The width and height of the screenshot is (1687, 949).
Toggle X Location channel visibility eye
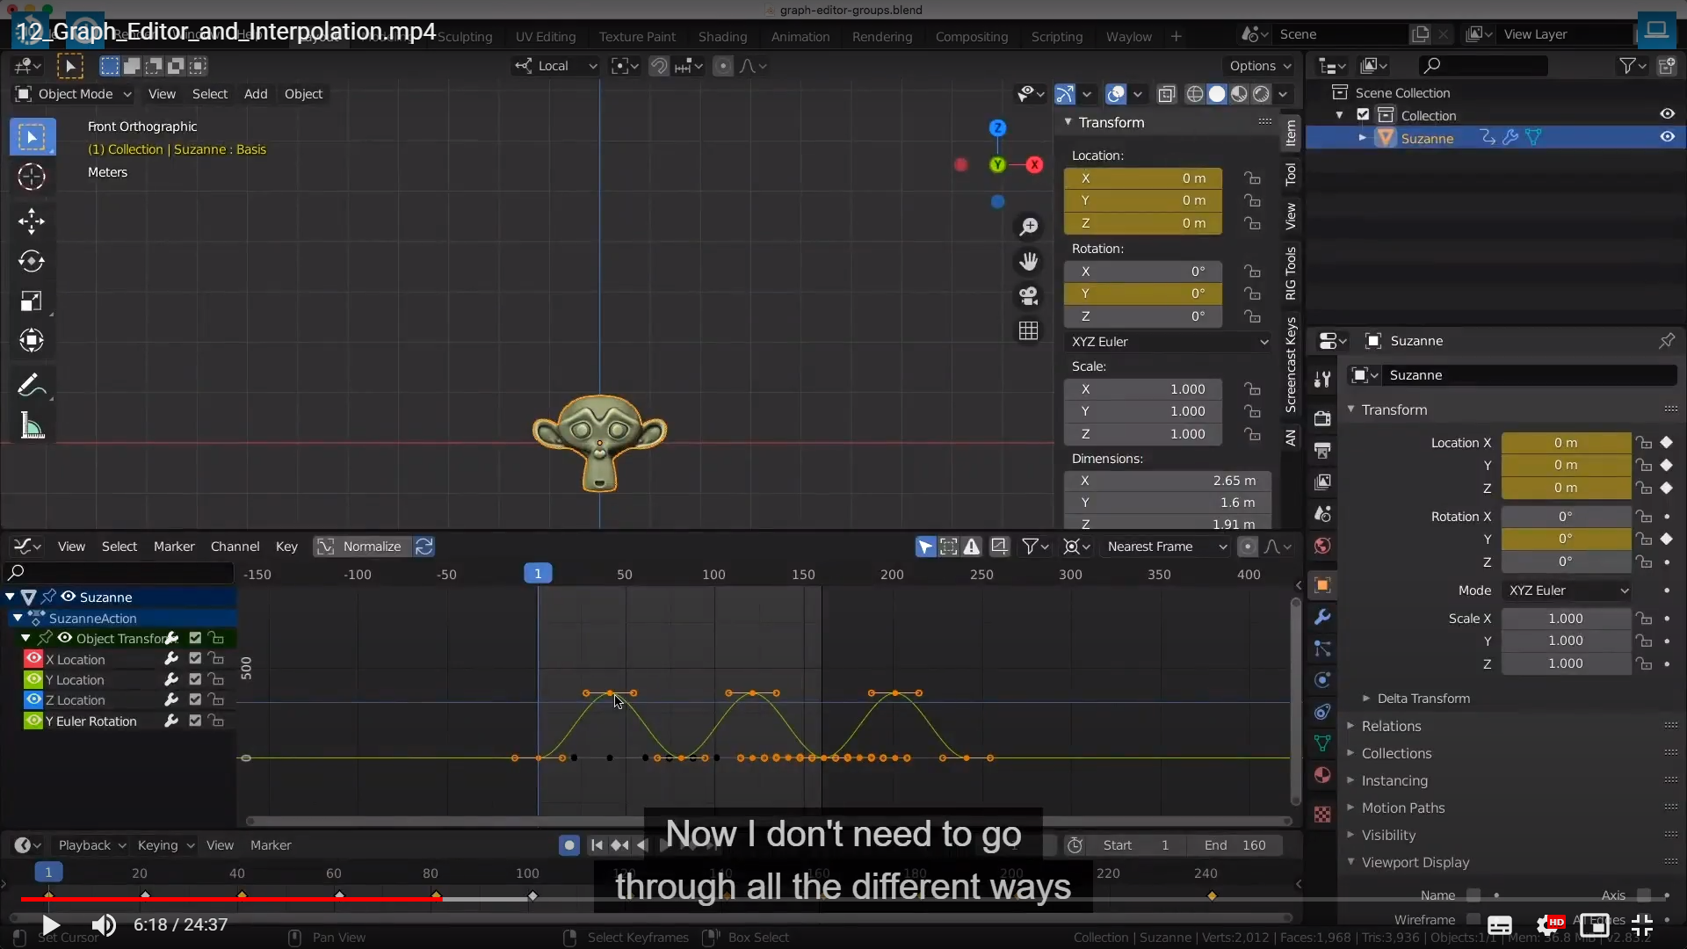33,659
